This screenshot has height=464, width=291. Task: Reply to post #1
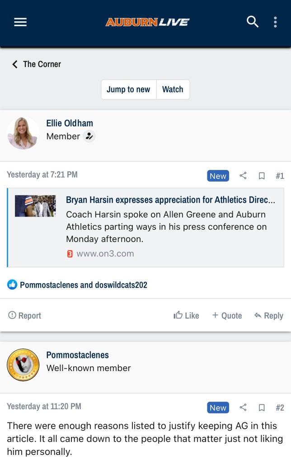268,315
